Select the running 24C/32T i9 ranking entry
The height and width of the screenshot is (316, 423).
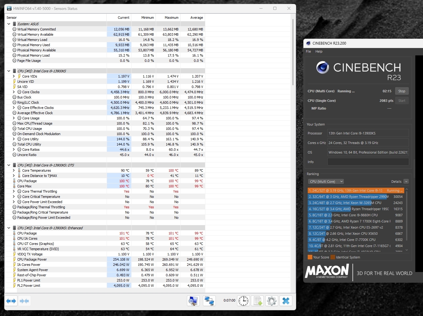click(x=356, y=190)
